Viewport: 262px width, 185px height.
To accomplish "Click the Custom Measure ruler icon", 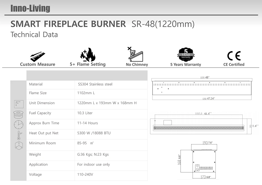I will [x=38, y=57].
